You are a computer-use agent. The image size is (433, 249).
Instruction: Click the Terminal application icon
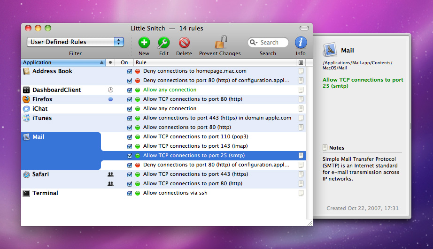coord(26,193)
